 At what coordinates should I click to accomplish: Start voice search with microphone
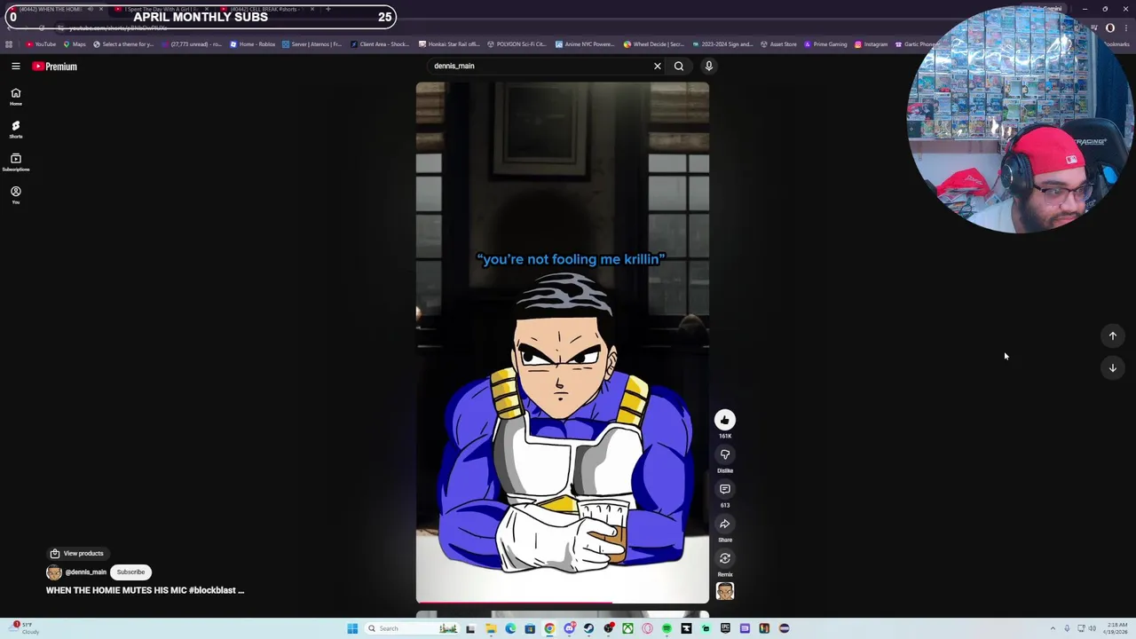coord(709,66)
